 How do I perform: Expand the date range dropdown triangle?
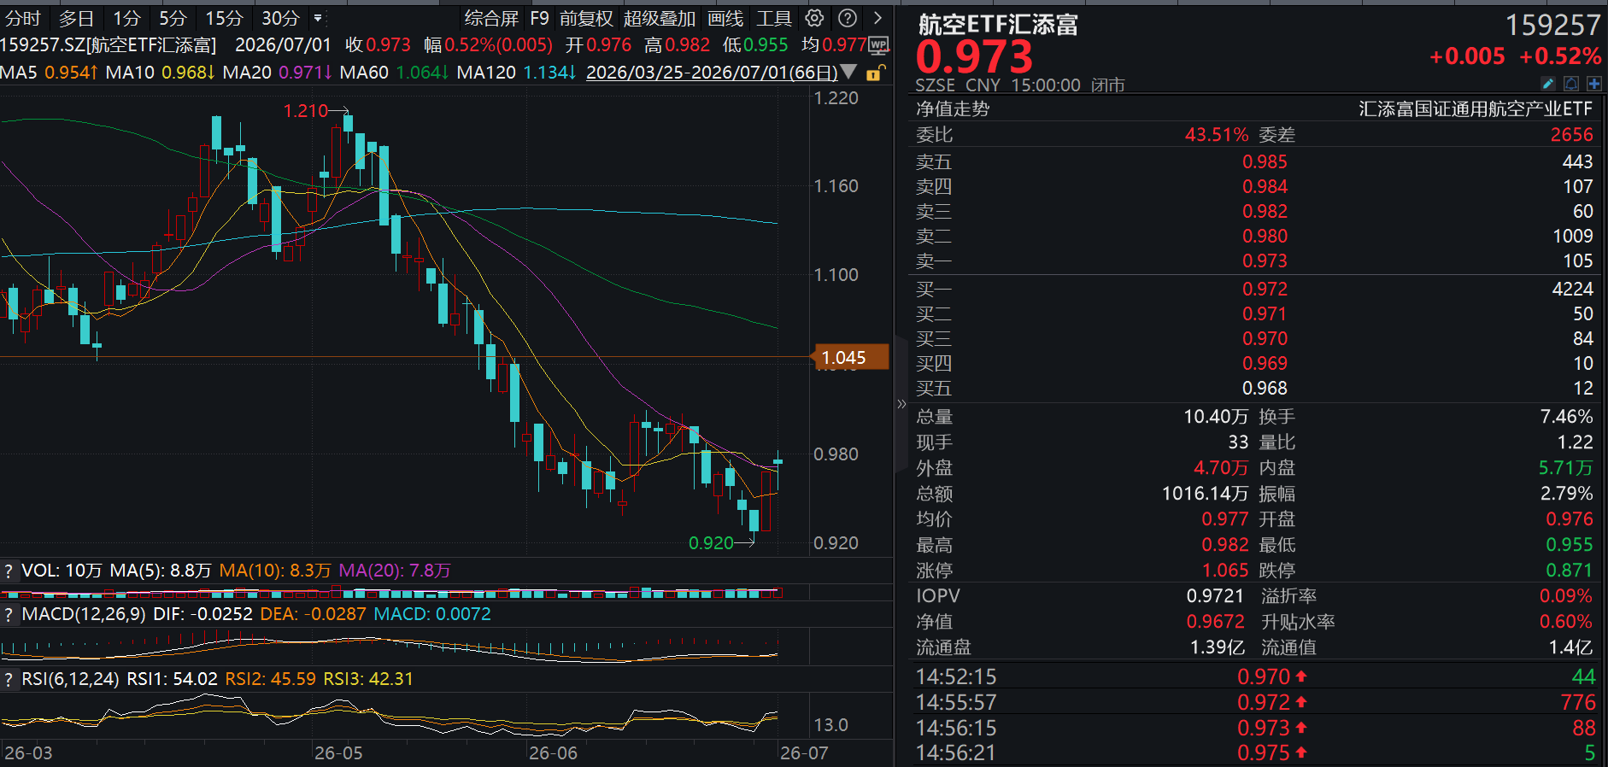pos(848,72)
